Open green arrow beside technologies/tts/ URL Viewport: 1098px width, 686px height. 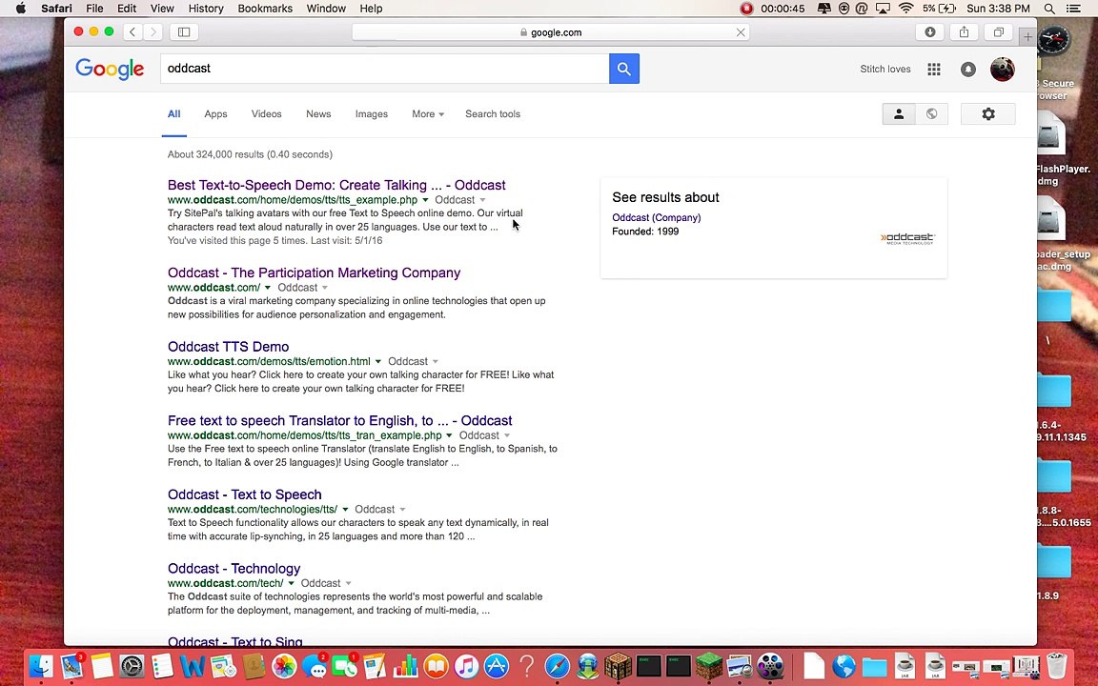(344, 510)
